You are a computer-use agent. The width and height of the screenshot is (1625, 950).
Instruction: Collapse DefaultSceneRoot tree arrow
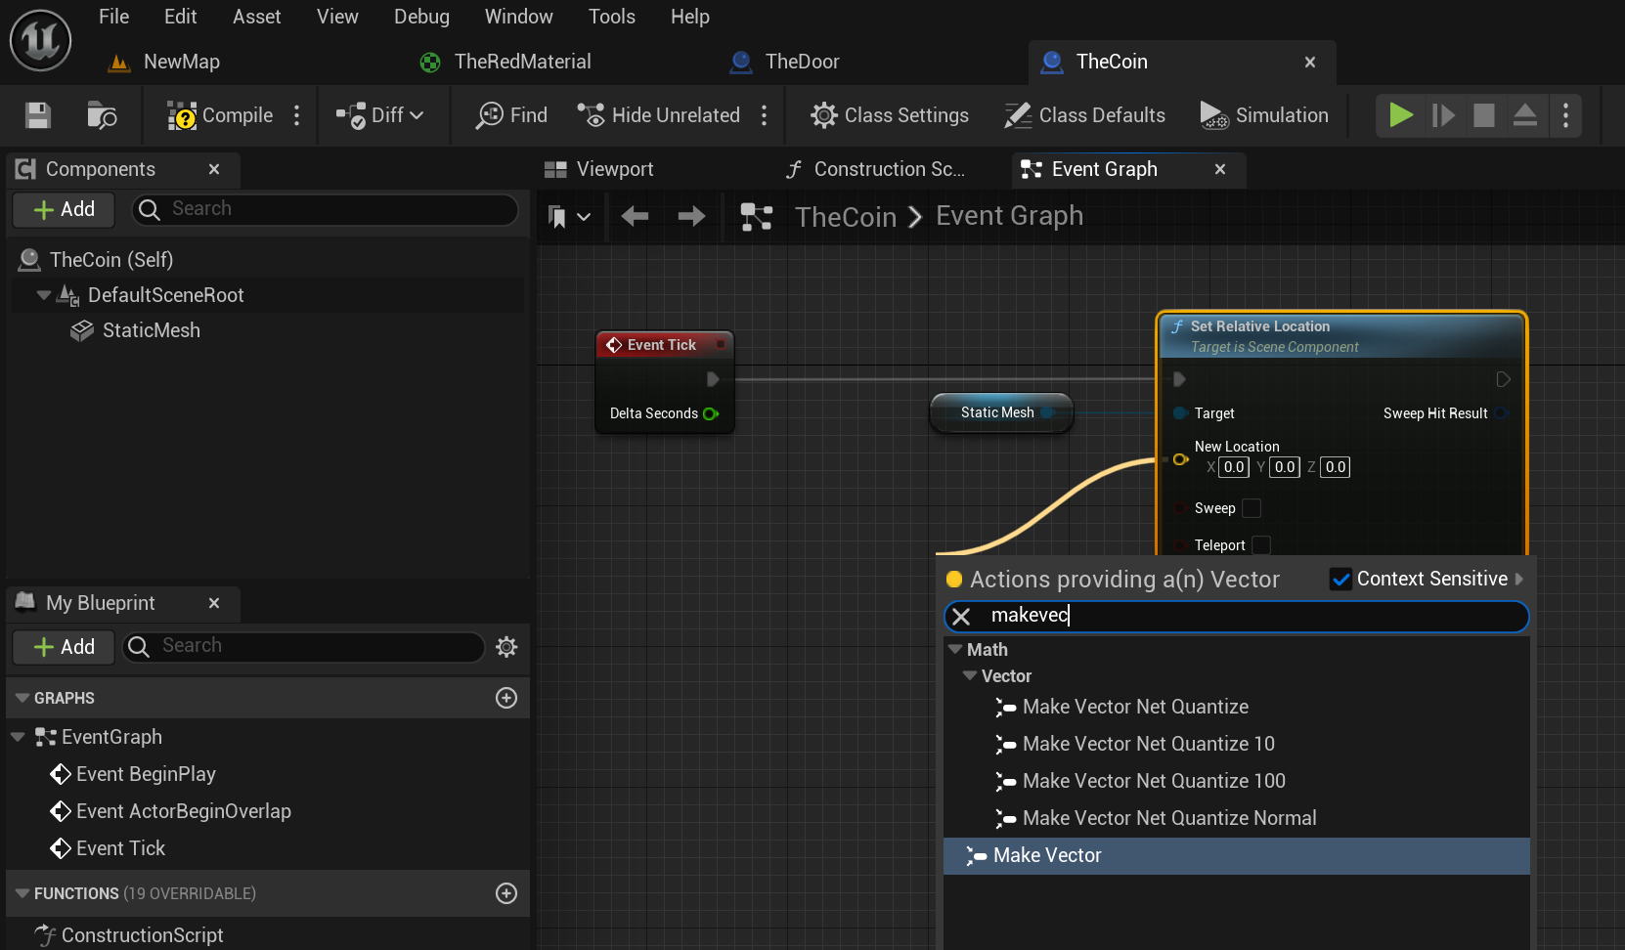[x=43, y=295]
